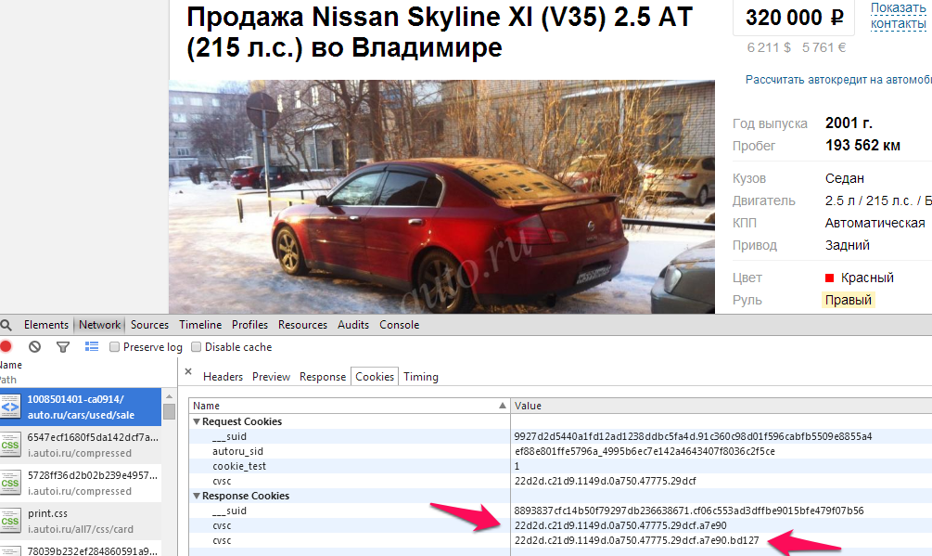Click highlighted Правый steering value
This screenshot has width=932, height=556.
(849, 300)
